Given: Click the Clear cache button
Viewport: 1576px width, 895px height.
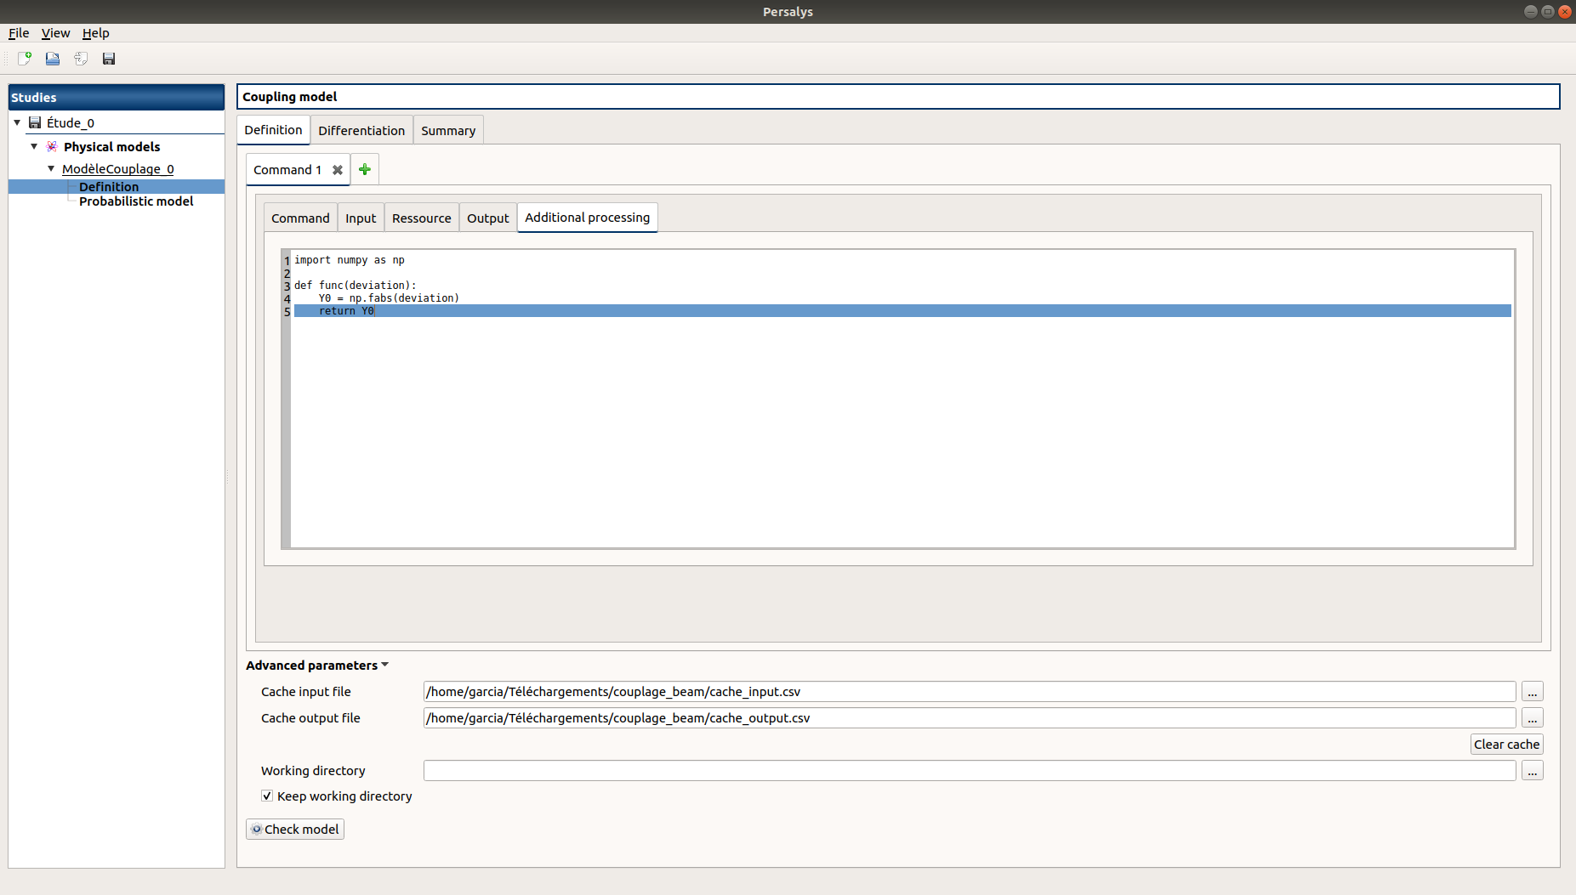Looking at the screenshot, I should click(x=1506, y=745).
